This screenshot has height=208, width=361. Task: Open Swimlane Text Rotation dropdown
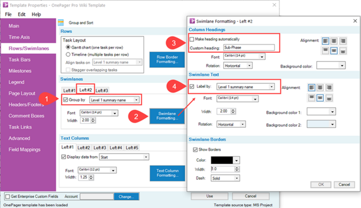tap(231, 124)
